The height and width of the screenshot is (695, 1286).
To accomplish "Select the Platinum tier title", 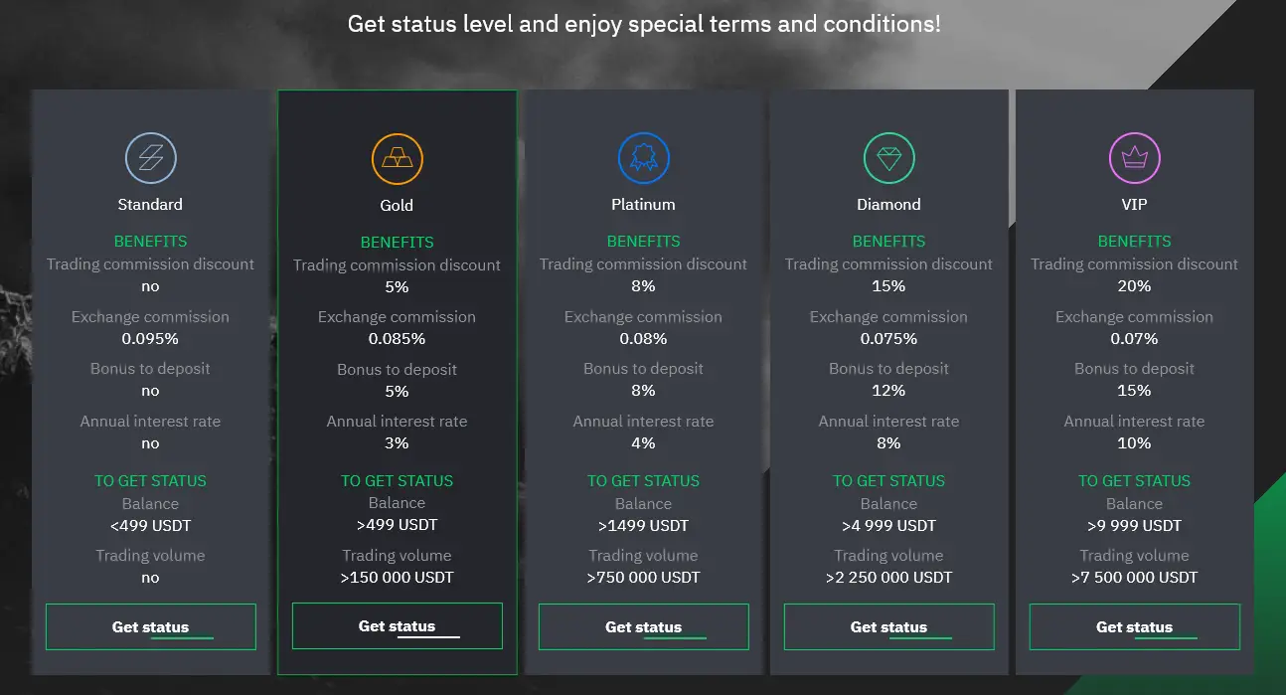I will pyautogui.click(x=643, y=205).
